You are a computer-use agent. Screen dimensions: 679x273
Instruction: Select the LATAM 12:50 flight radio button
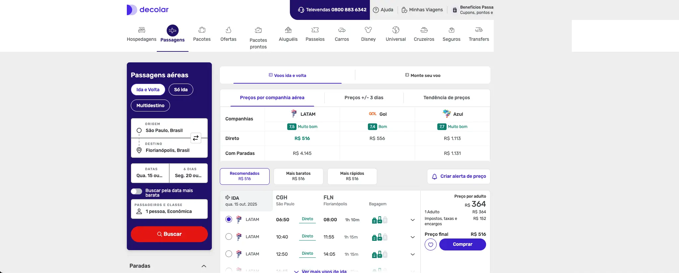pyautogui.click(x=229, y=254)
